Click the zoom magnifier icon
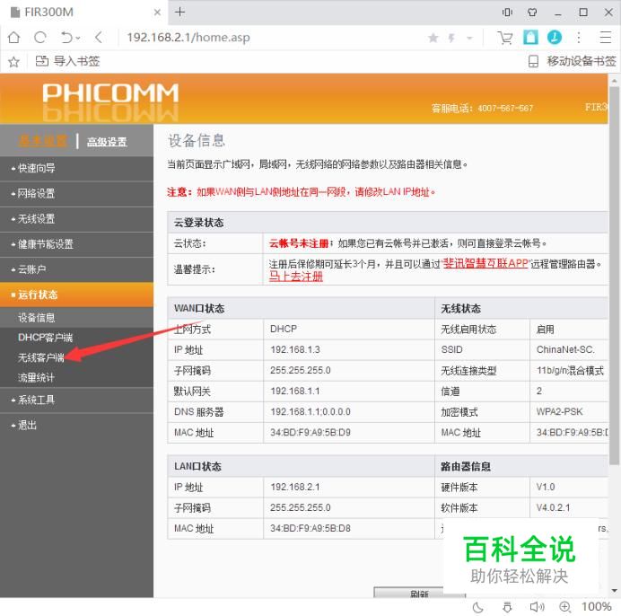Viewport: 621px width, 616px height. tap(564, 607)
